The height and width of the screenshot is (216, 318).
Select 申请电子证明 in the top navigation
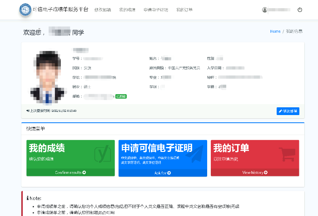[x=155, y=10]
